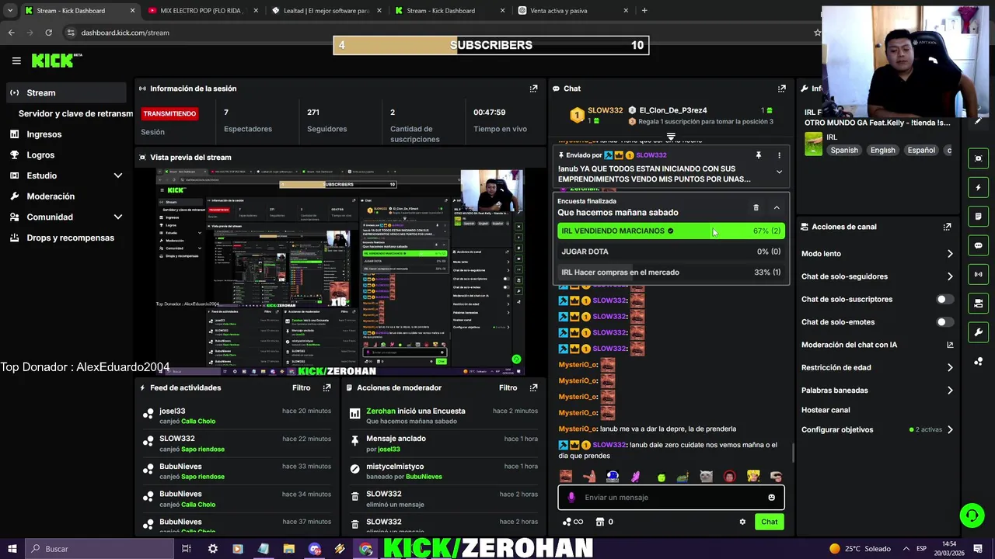The width and height of the screenshot is (995, 559).
Task: Open the emoji picker in message box
Action: [x=771, y=498]
